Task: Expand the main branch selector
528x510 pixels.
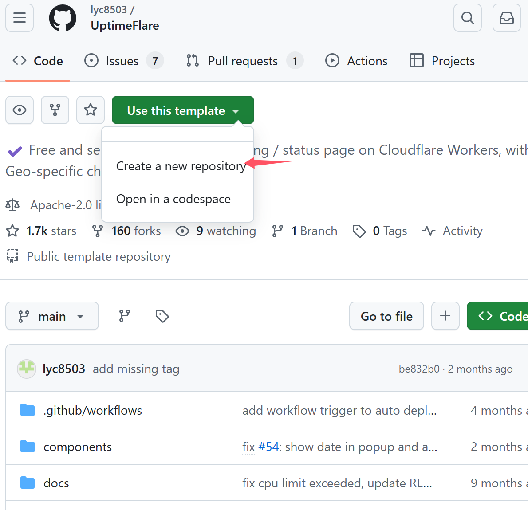Action: pyautogui.click(x=52, y=316)
